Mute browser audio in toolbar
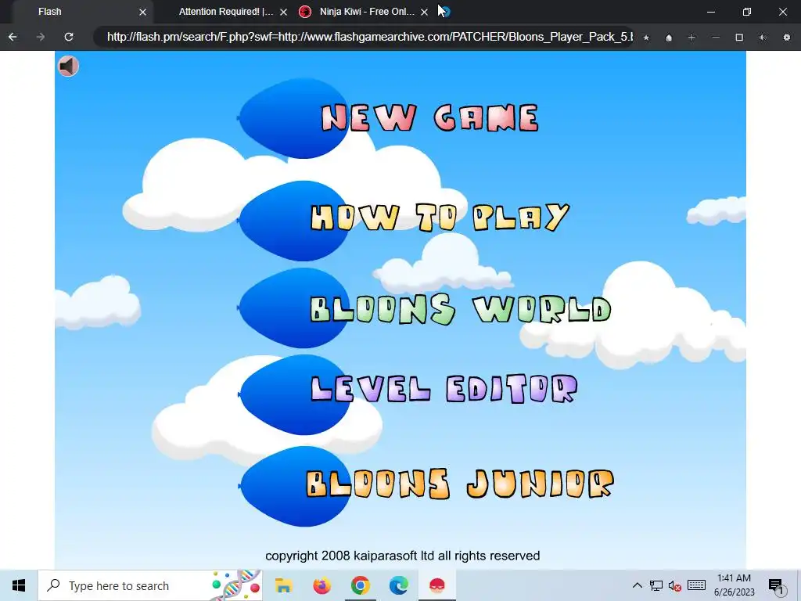Viewport: 801px width, 601px height. click(x=763, y=38)
